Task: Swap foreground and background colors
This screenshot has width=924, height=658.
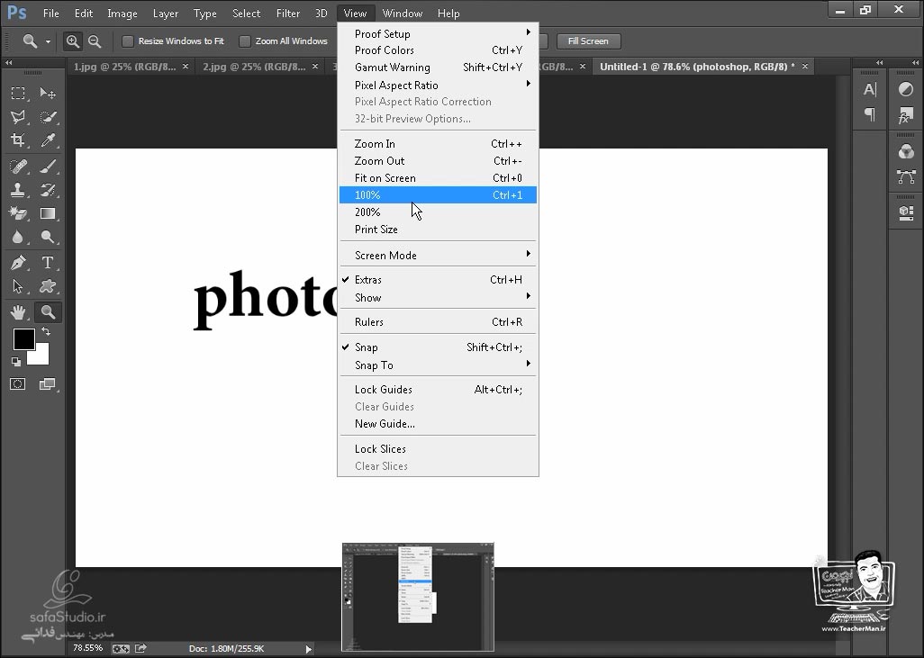Action: (45, 331)
